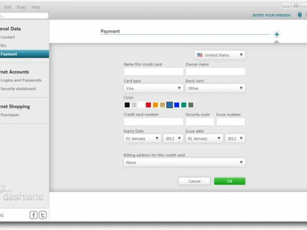Screen dimensions: 307x230
Task: Share on Facebook icon
Action: pos(33,215)
